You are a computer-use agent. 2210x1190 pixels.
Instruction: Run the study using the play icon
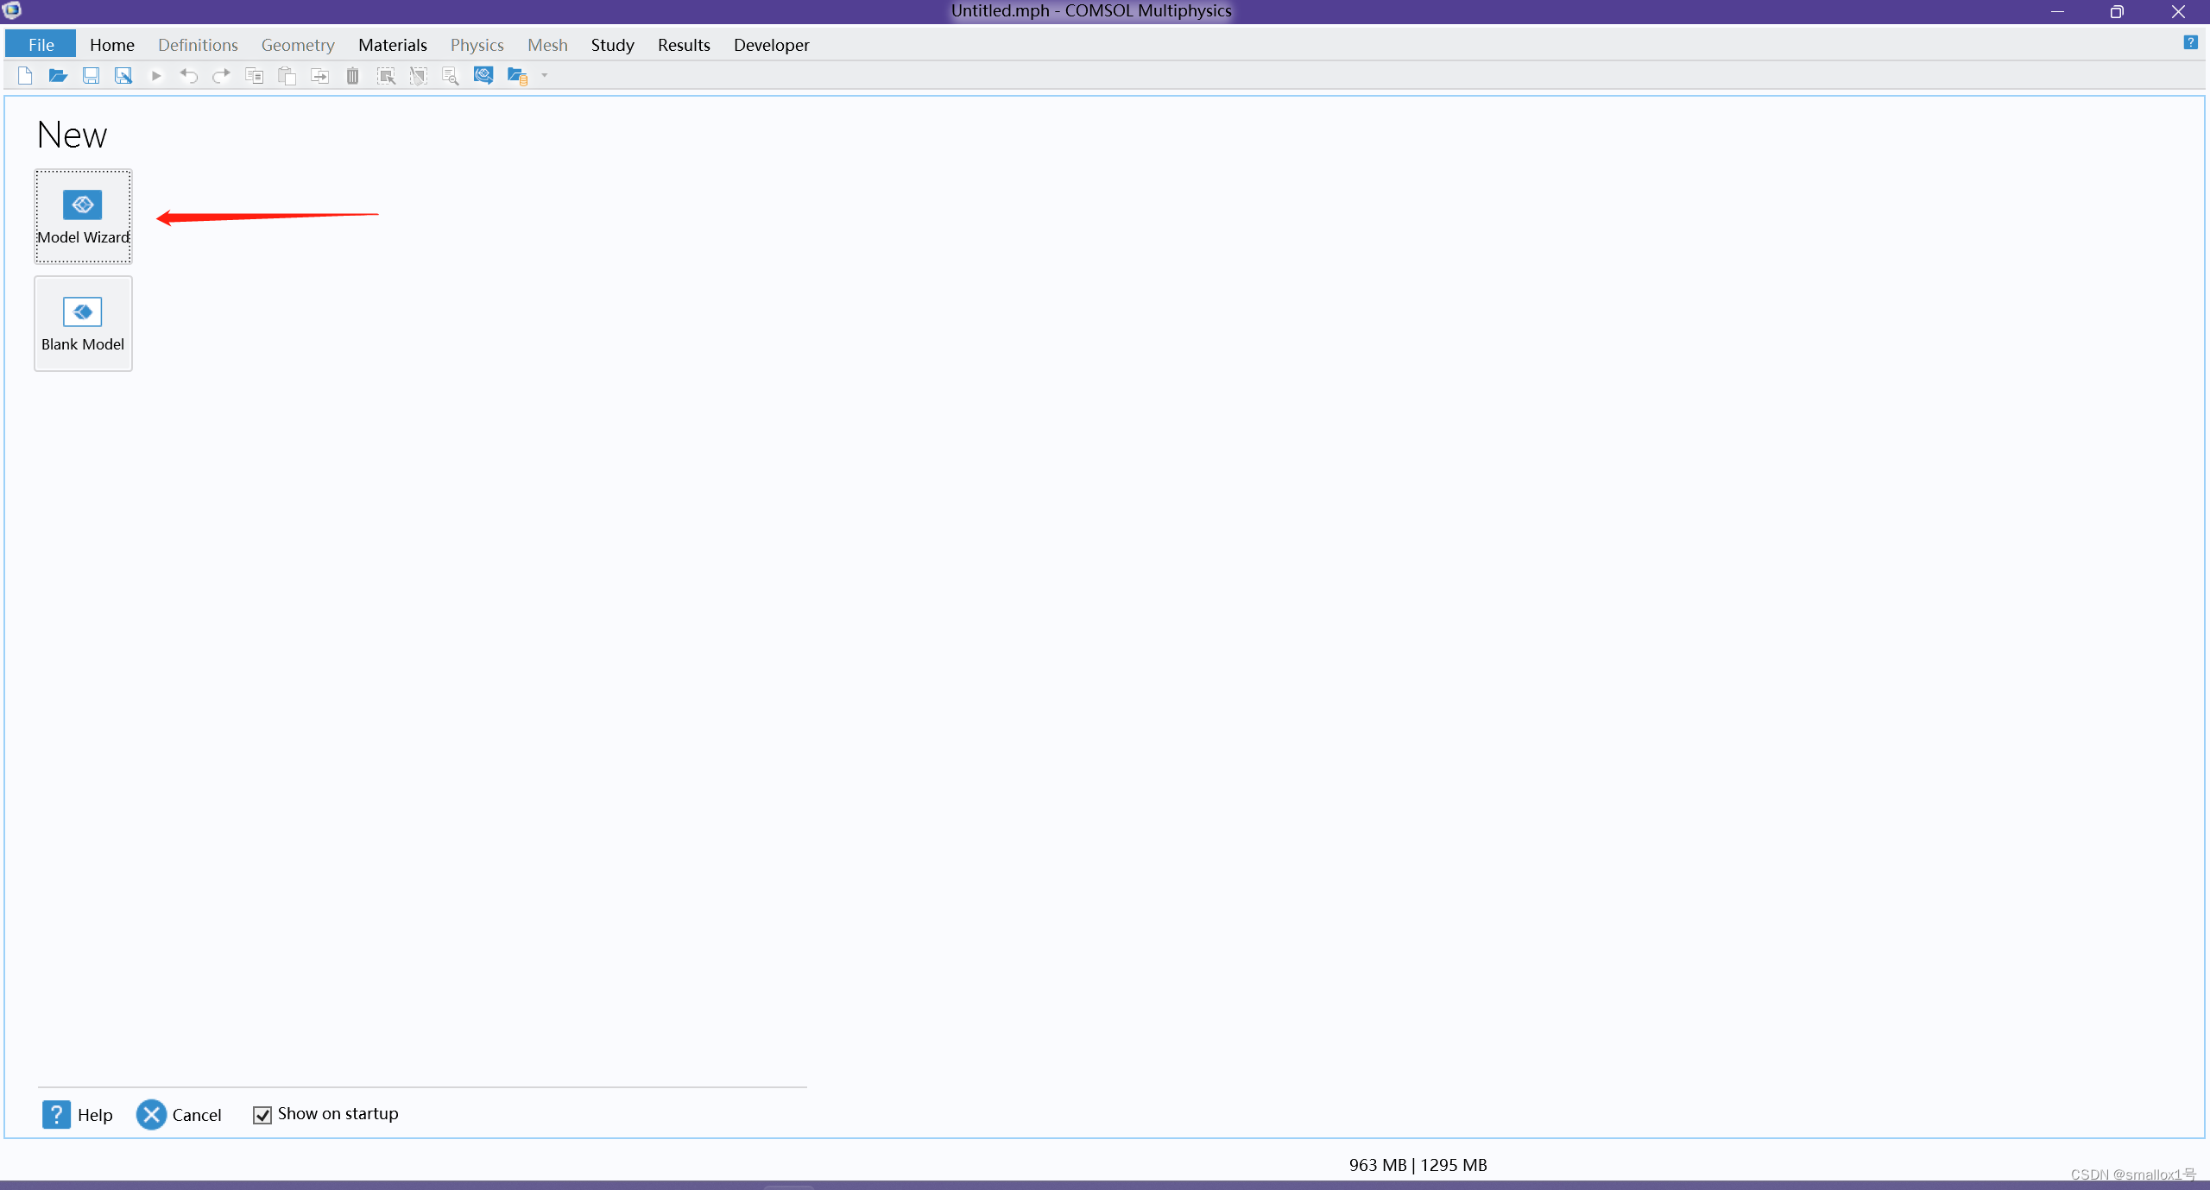156,76
